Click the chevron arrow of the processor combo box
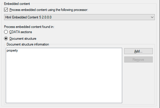 pos(152,17)
